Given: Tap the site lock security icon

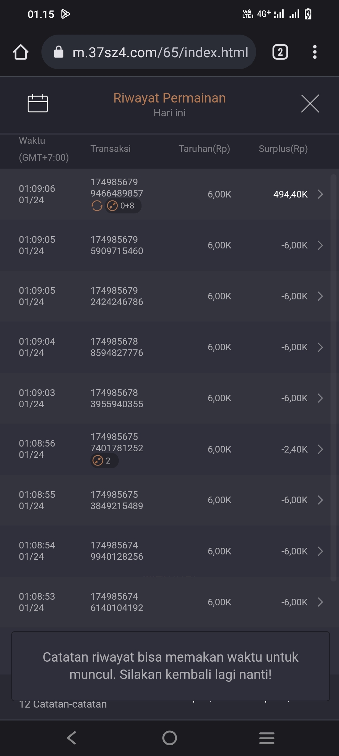Looking at the screenshot, I should click(59, 52).
